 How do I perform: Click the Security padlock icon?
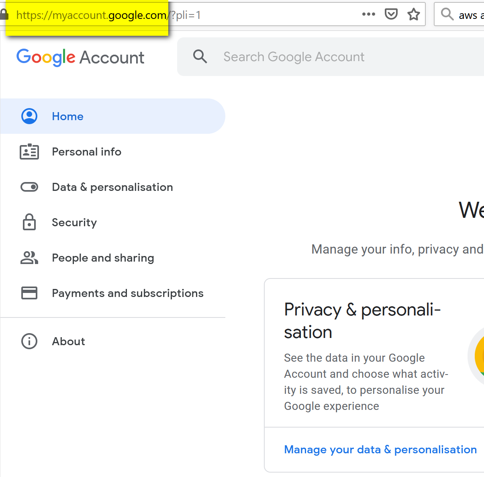(x=29, y=222)
